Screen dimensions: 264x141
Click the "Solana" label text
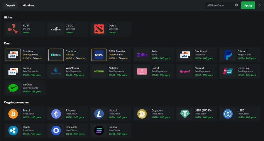click(113, 127)
